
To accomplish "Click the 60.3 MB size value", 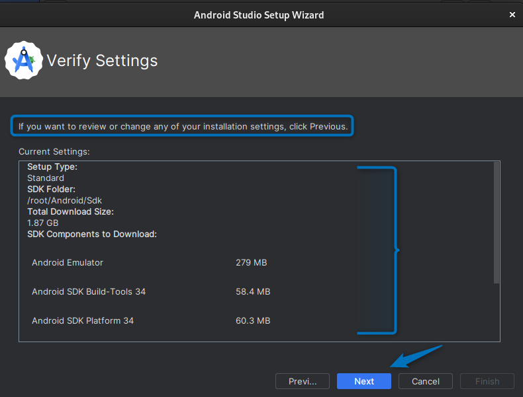I will click(x=253, y=320).
